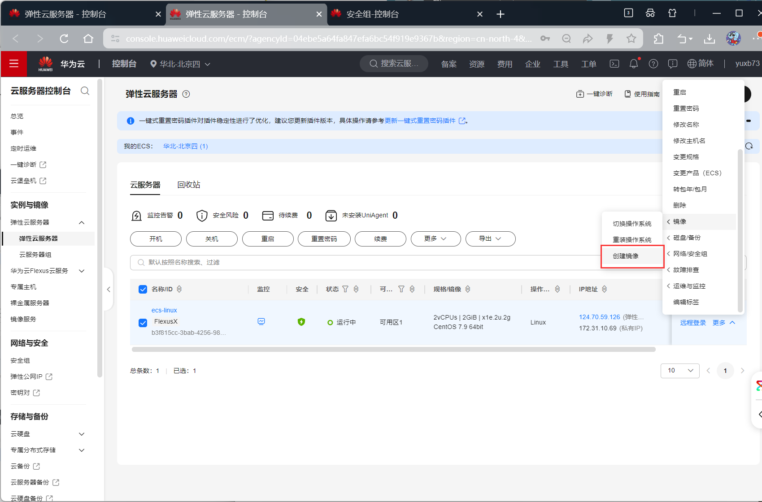Open 一键诊断 at the top right
The height and width of the screenshot is (502, 762).
pos(594,94)
